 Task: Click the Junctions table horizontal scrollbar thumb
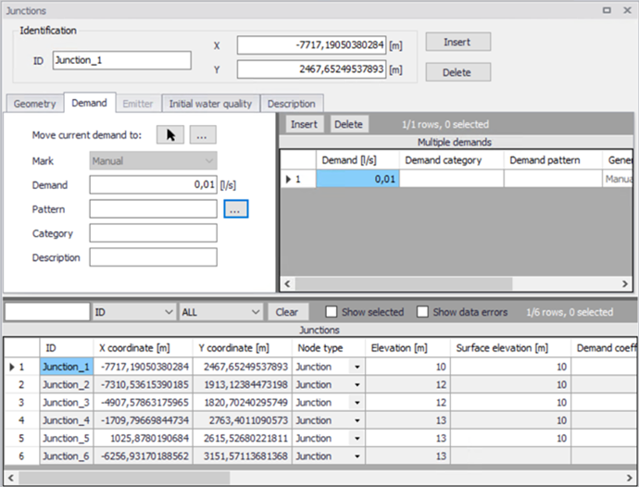pos(124,478)
